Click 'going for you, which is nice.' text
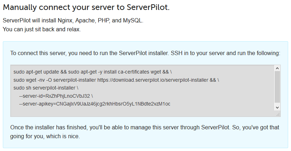 45,136
